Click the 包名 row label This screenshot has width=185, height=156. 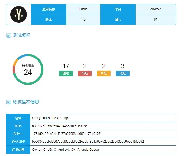click(18, 118)
